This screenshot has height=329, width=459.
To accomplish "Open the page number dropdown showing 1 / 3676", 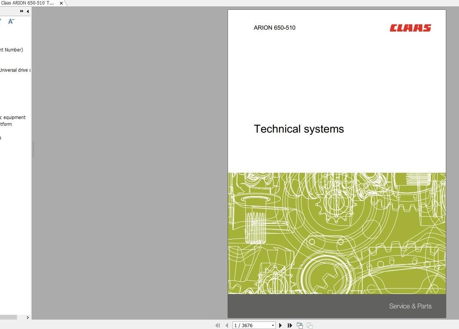I will tap(272, 325).
